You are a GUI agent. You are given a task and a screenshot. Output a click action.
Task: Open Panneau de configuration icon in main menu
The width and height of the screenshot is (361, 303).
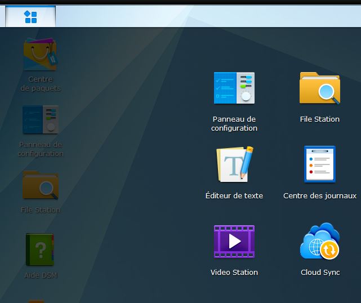(234, 88)
